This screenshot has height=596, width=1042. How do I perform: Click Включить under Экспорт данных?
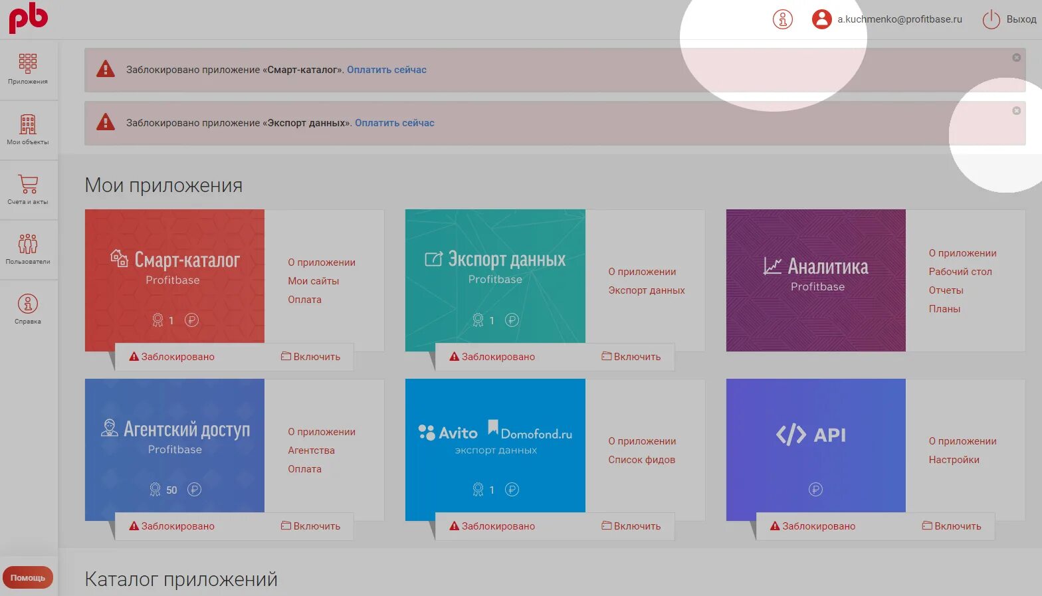click(631, 357)
